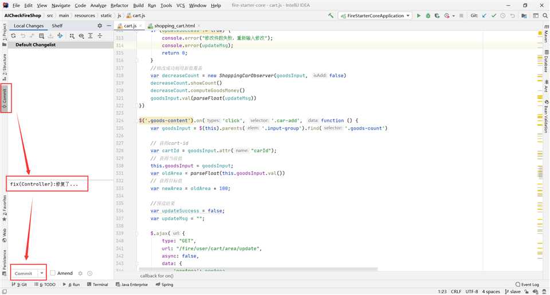Click the Collapse All icon in changes toolbar

(100, 36)
